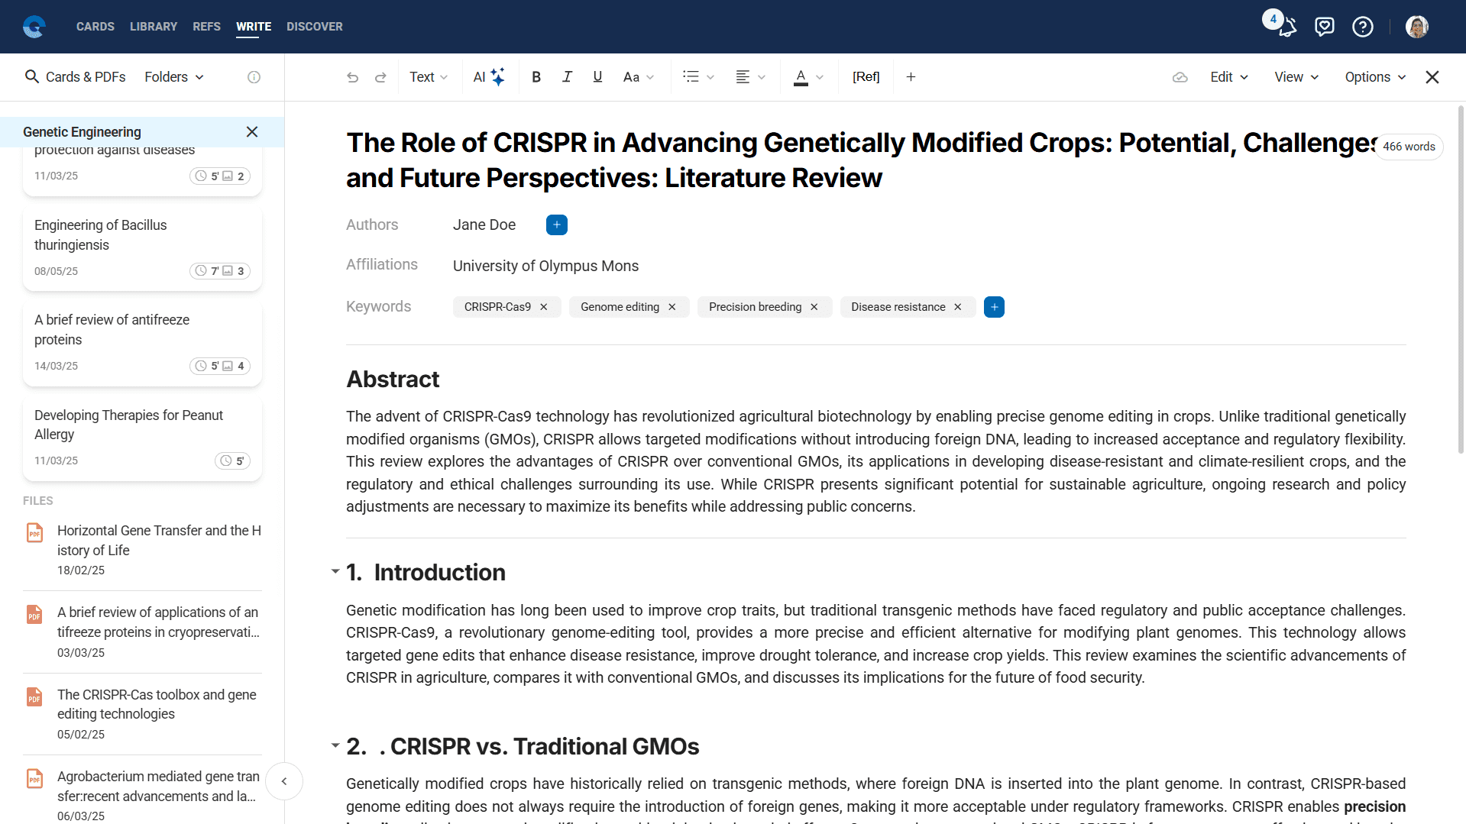Toggle italic formatting
1466x824 pixels.
tap(567, 77)
